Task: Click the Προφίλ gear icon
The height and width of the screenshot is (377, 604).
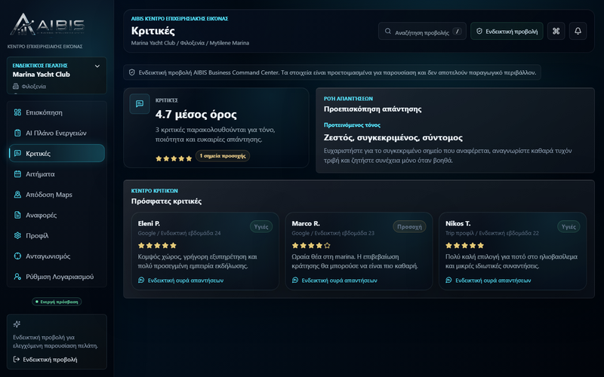Action: (x=17, y=235)
